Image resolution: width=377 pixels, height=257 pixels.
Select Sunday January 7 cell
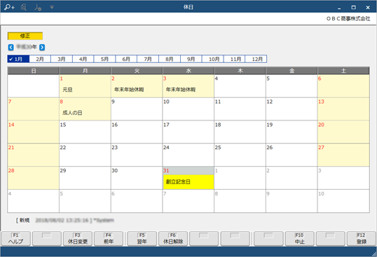(x=34, y=109)
